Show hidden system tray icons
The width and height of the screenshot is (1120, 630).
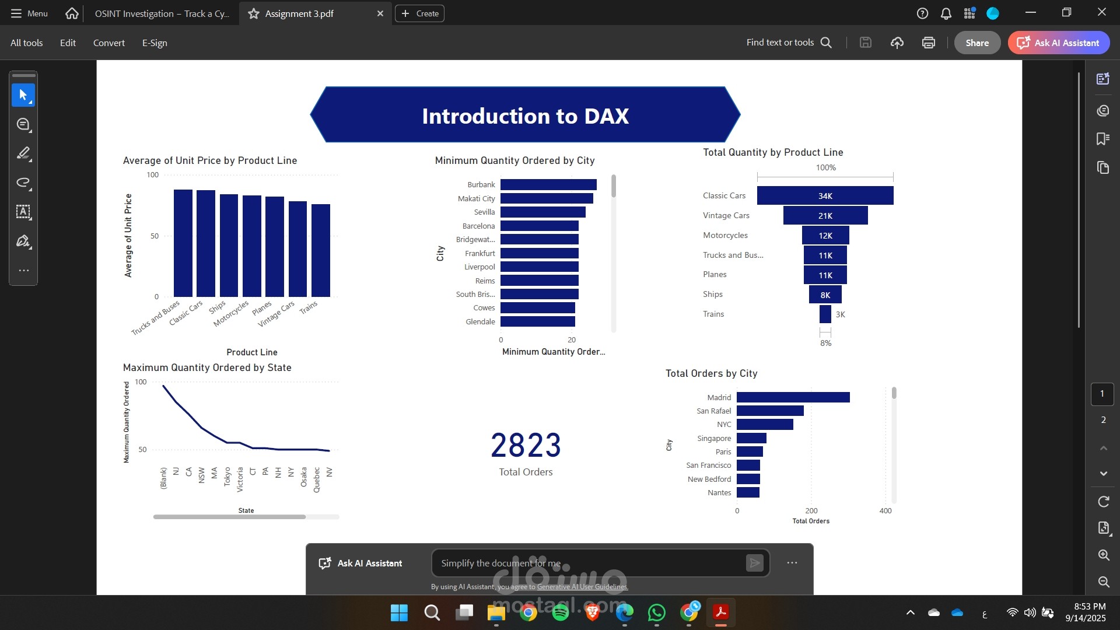910,612
